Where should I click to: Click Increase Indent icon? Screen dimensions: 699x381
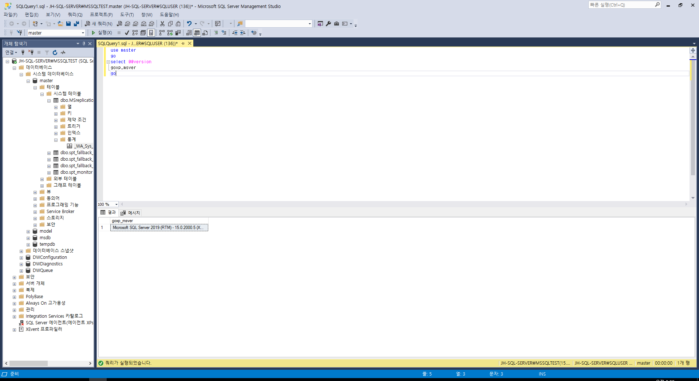243,33
